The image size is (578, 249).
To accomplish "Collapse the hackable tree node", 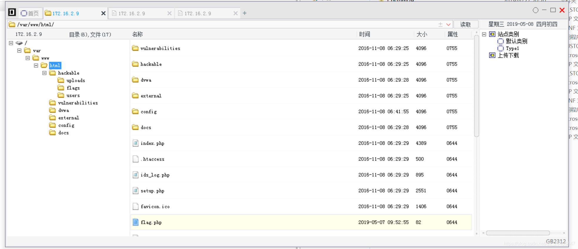I will [x=44, y=73].
